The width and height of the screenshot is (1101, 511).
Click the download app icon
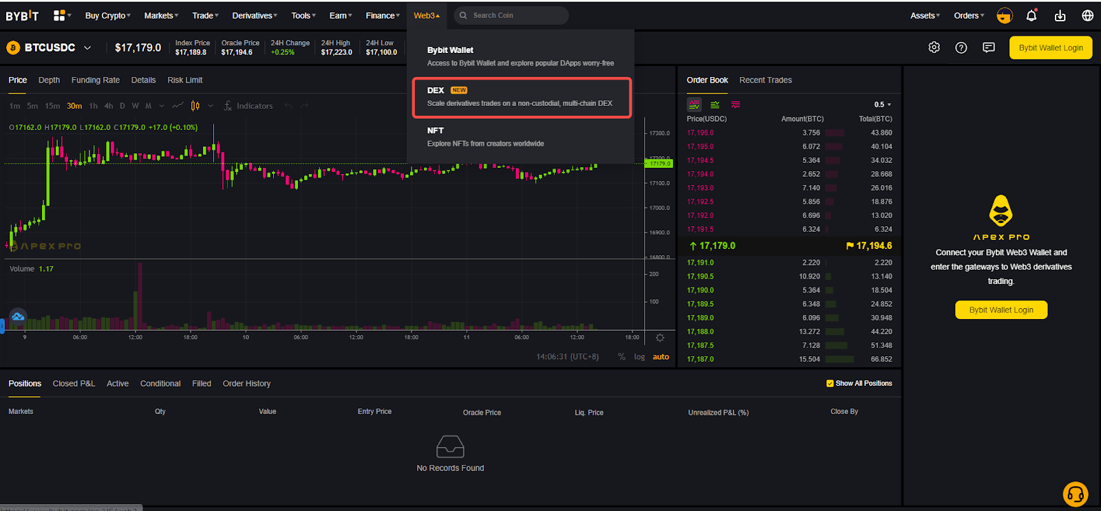[1060, 15]
